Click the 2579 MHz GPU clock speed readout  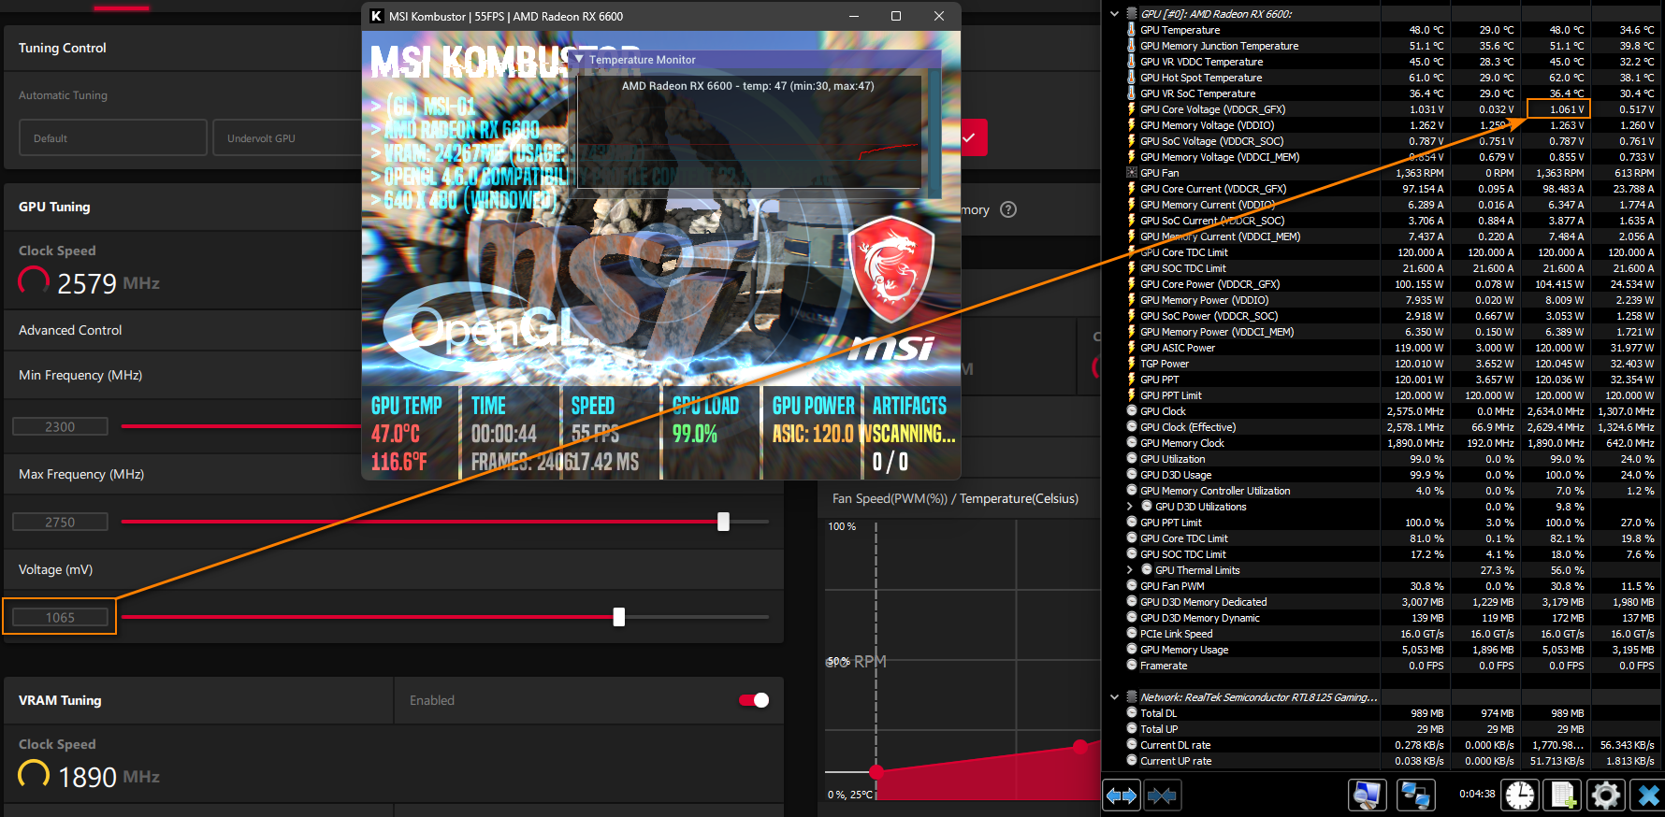109,283
